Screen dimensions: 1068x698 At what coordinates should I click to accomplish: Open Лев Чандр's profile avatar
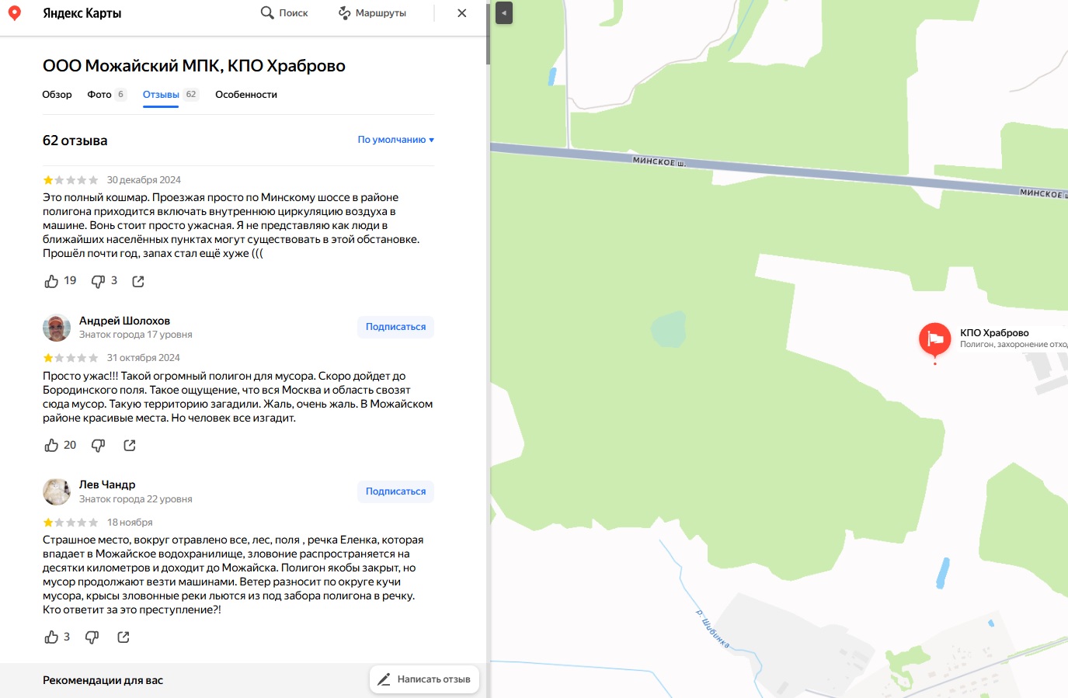(x=57, y=491)
